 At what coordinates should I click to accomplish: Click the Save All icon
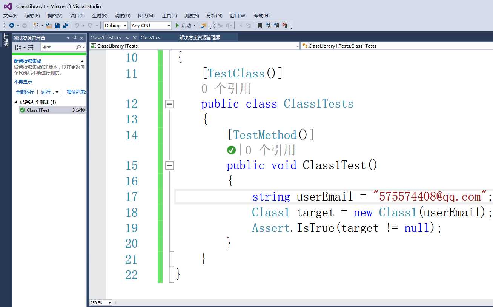click(66, 25)
